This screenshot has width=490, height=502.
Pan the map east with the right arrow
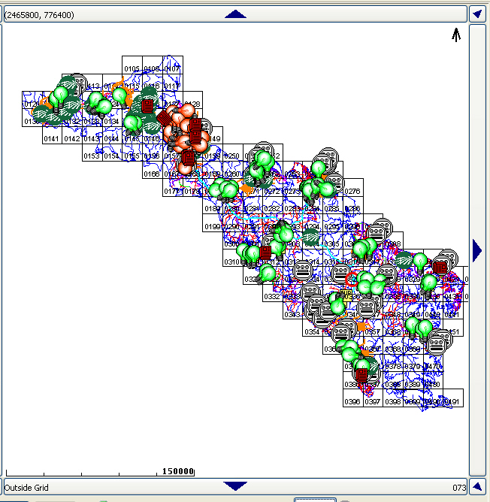477,249
